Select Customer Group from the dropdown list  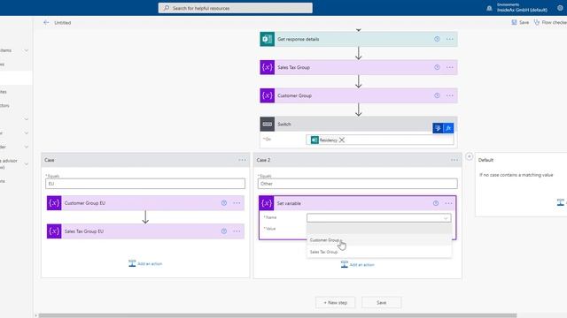pyautogui.click(x=379, y=239)
